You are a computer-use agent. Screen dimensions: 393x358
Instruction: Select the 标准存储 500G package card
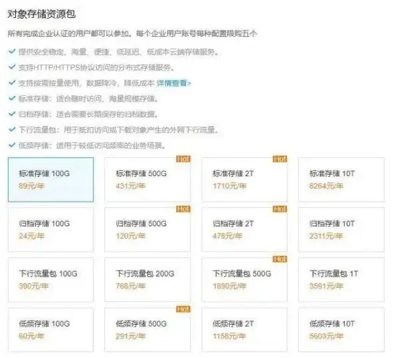[x=147, y=179]
